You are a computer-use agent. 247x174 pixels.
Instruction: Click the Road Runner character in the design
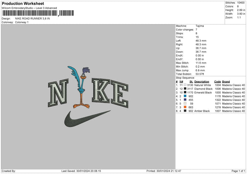81,87
